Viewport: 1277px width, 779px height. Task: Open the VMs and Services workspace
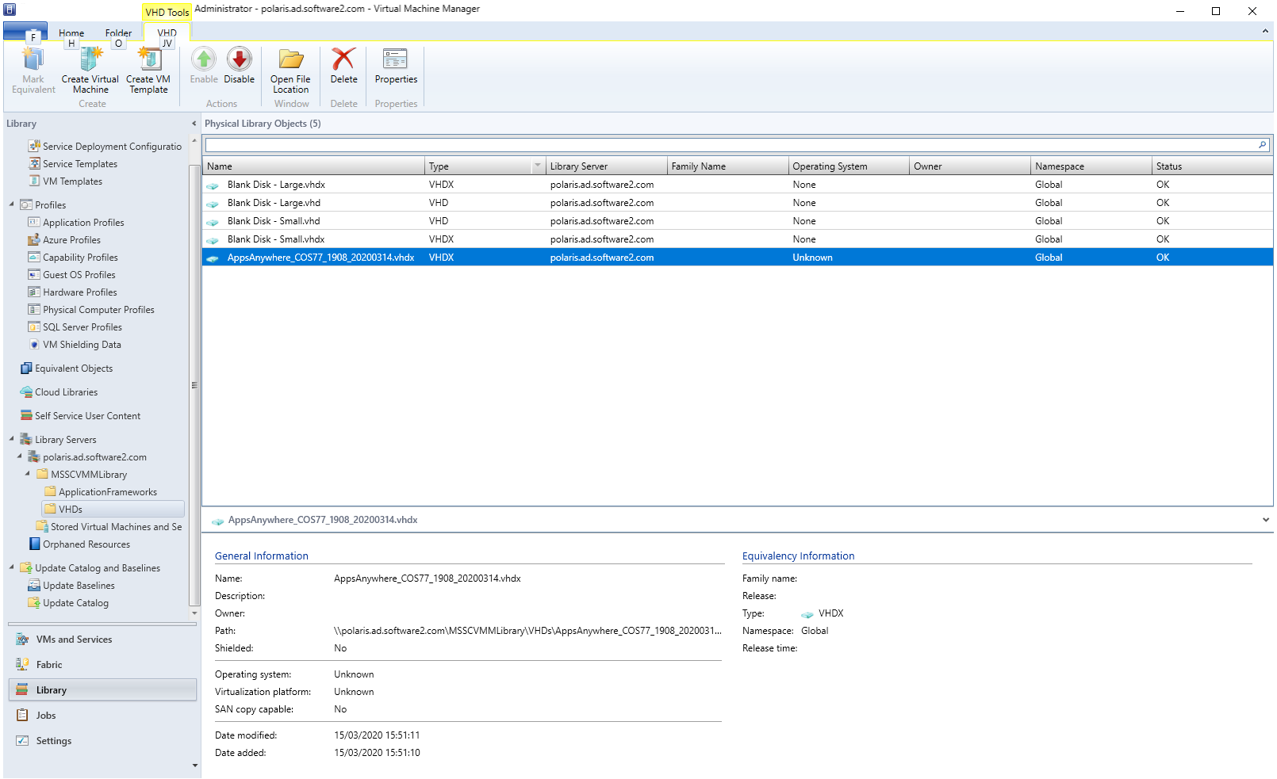(74, 640)
